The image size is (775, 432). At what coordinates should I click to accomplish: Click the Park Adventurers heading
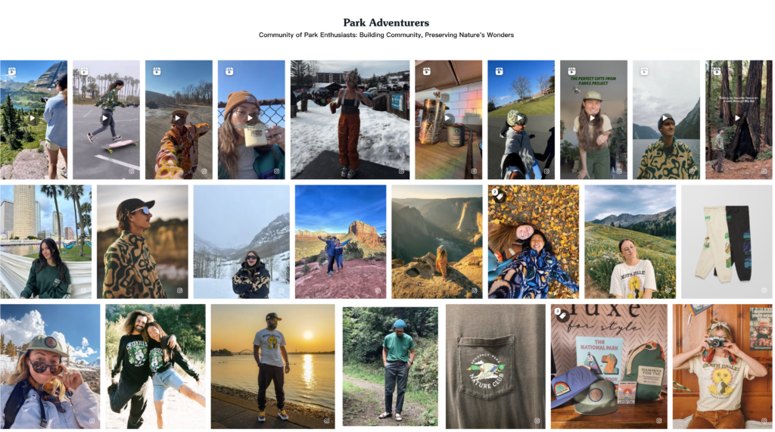coord(386,23)
